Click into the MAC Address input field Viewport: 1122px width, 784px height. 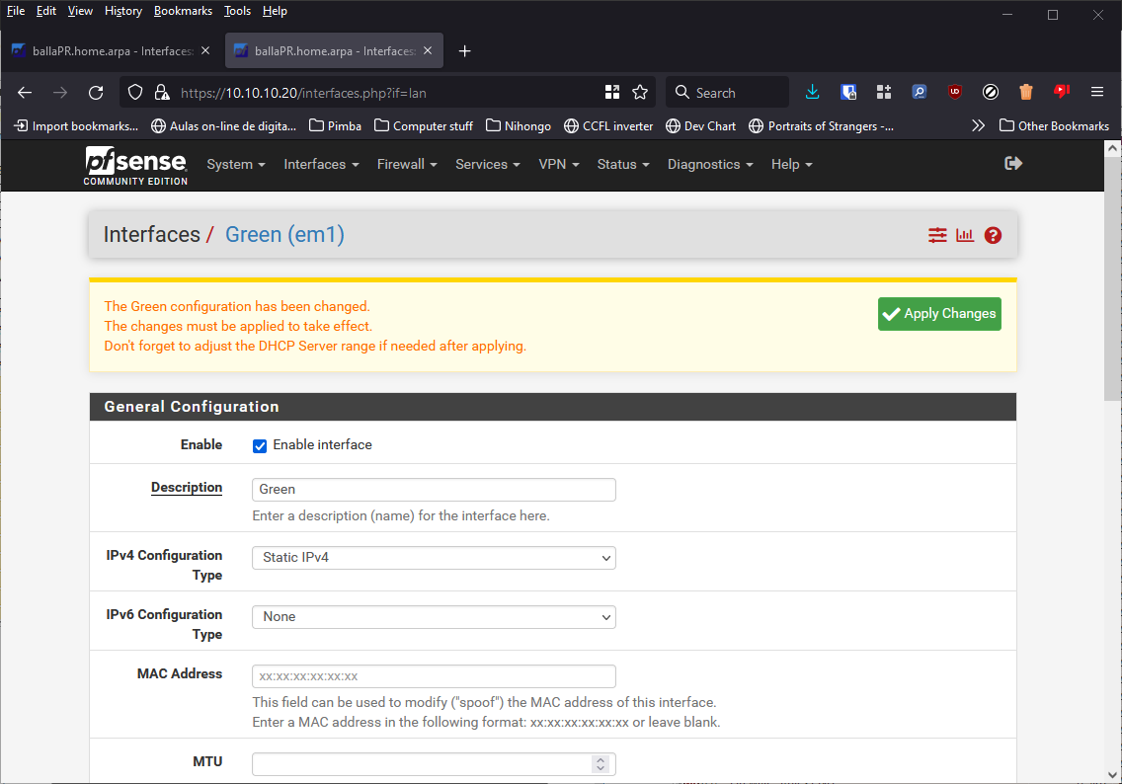(434, 676)
